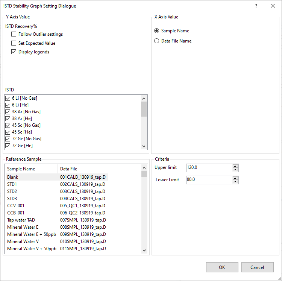Click data file 002CALS_130919_tap.D
The width and height of the screenshot is (282, 281).
[83, 184]
